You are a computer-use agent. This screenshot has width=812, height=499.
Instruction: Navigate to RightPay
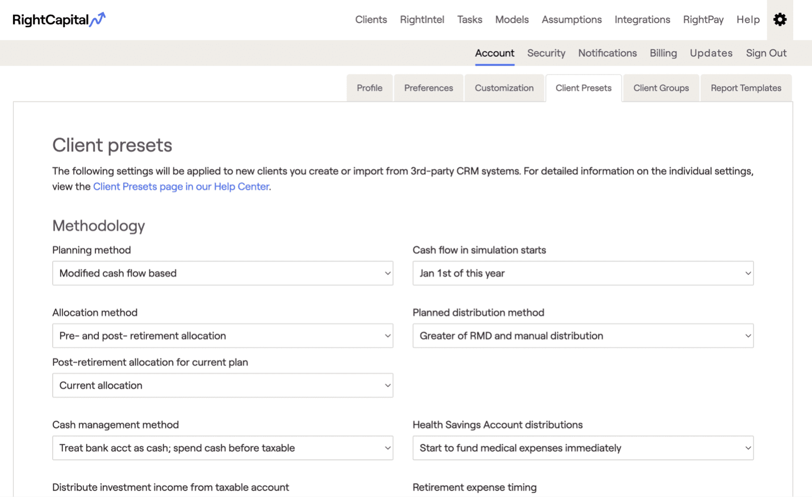pos(703,20)
